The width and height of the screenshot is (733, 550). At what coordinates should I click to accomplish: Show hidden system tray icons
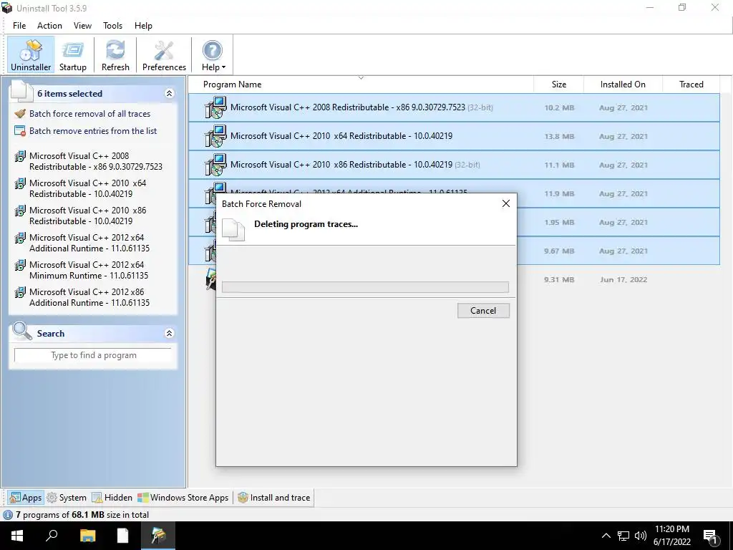tap(606, 536)
